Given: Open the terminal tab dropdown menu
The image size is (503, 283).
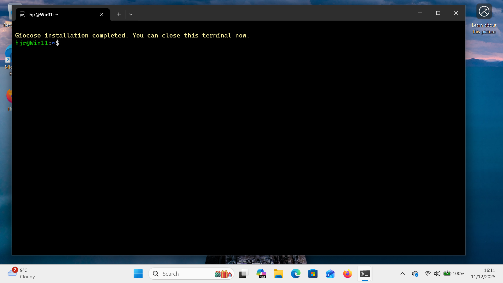Looking at the screenshot, I should pyautogui.click(x=131, y=14).
